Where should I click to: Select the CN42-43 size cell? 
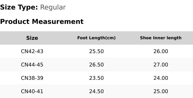pos(32,51)
